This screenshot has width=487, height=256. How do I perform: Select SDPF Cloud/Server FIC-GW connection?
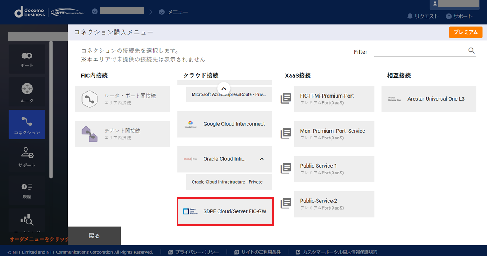(225, 211)
